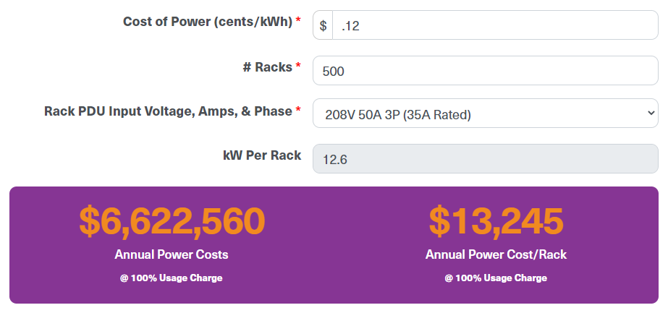
Task: Open the Rack PDU Input Voltage dropdown
Action: [x=485, y=113]
